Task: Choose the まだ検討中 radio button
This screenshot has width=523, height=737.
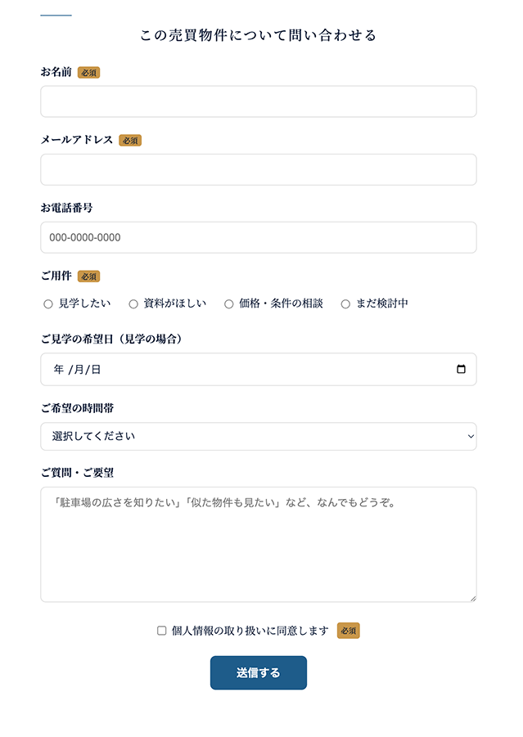Action: pos(345,304)
